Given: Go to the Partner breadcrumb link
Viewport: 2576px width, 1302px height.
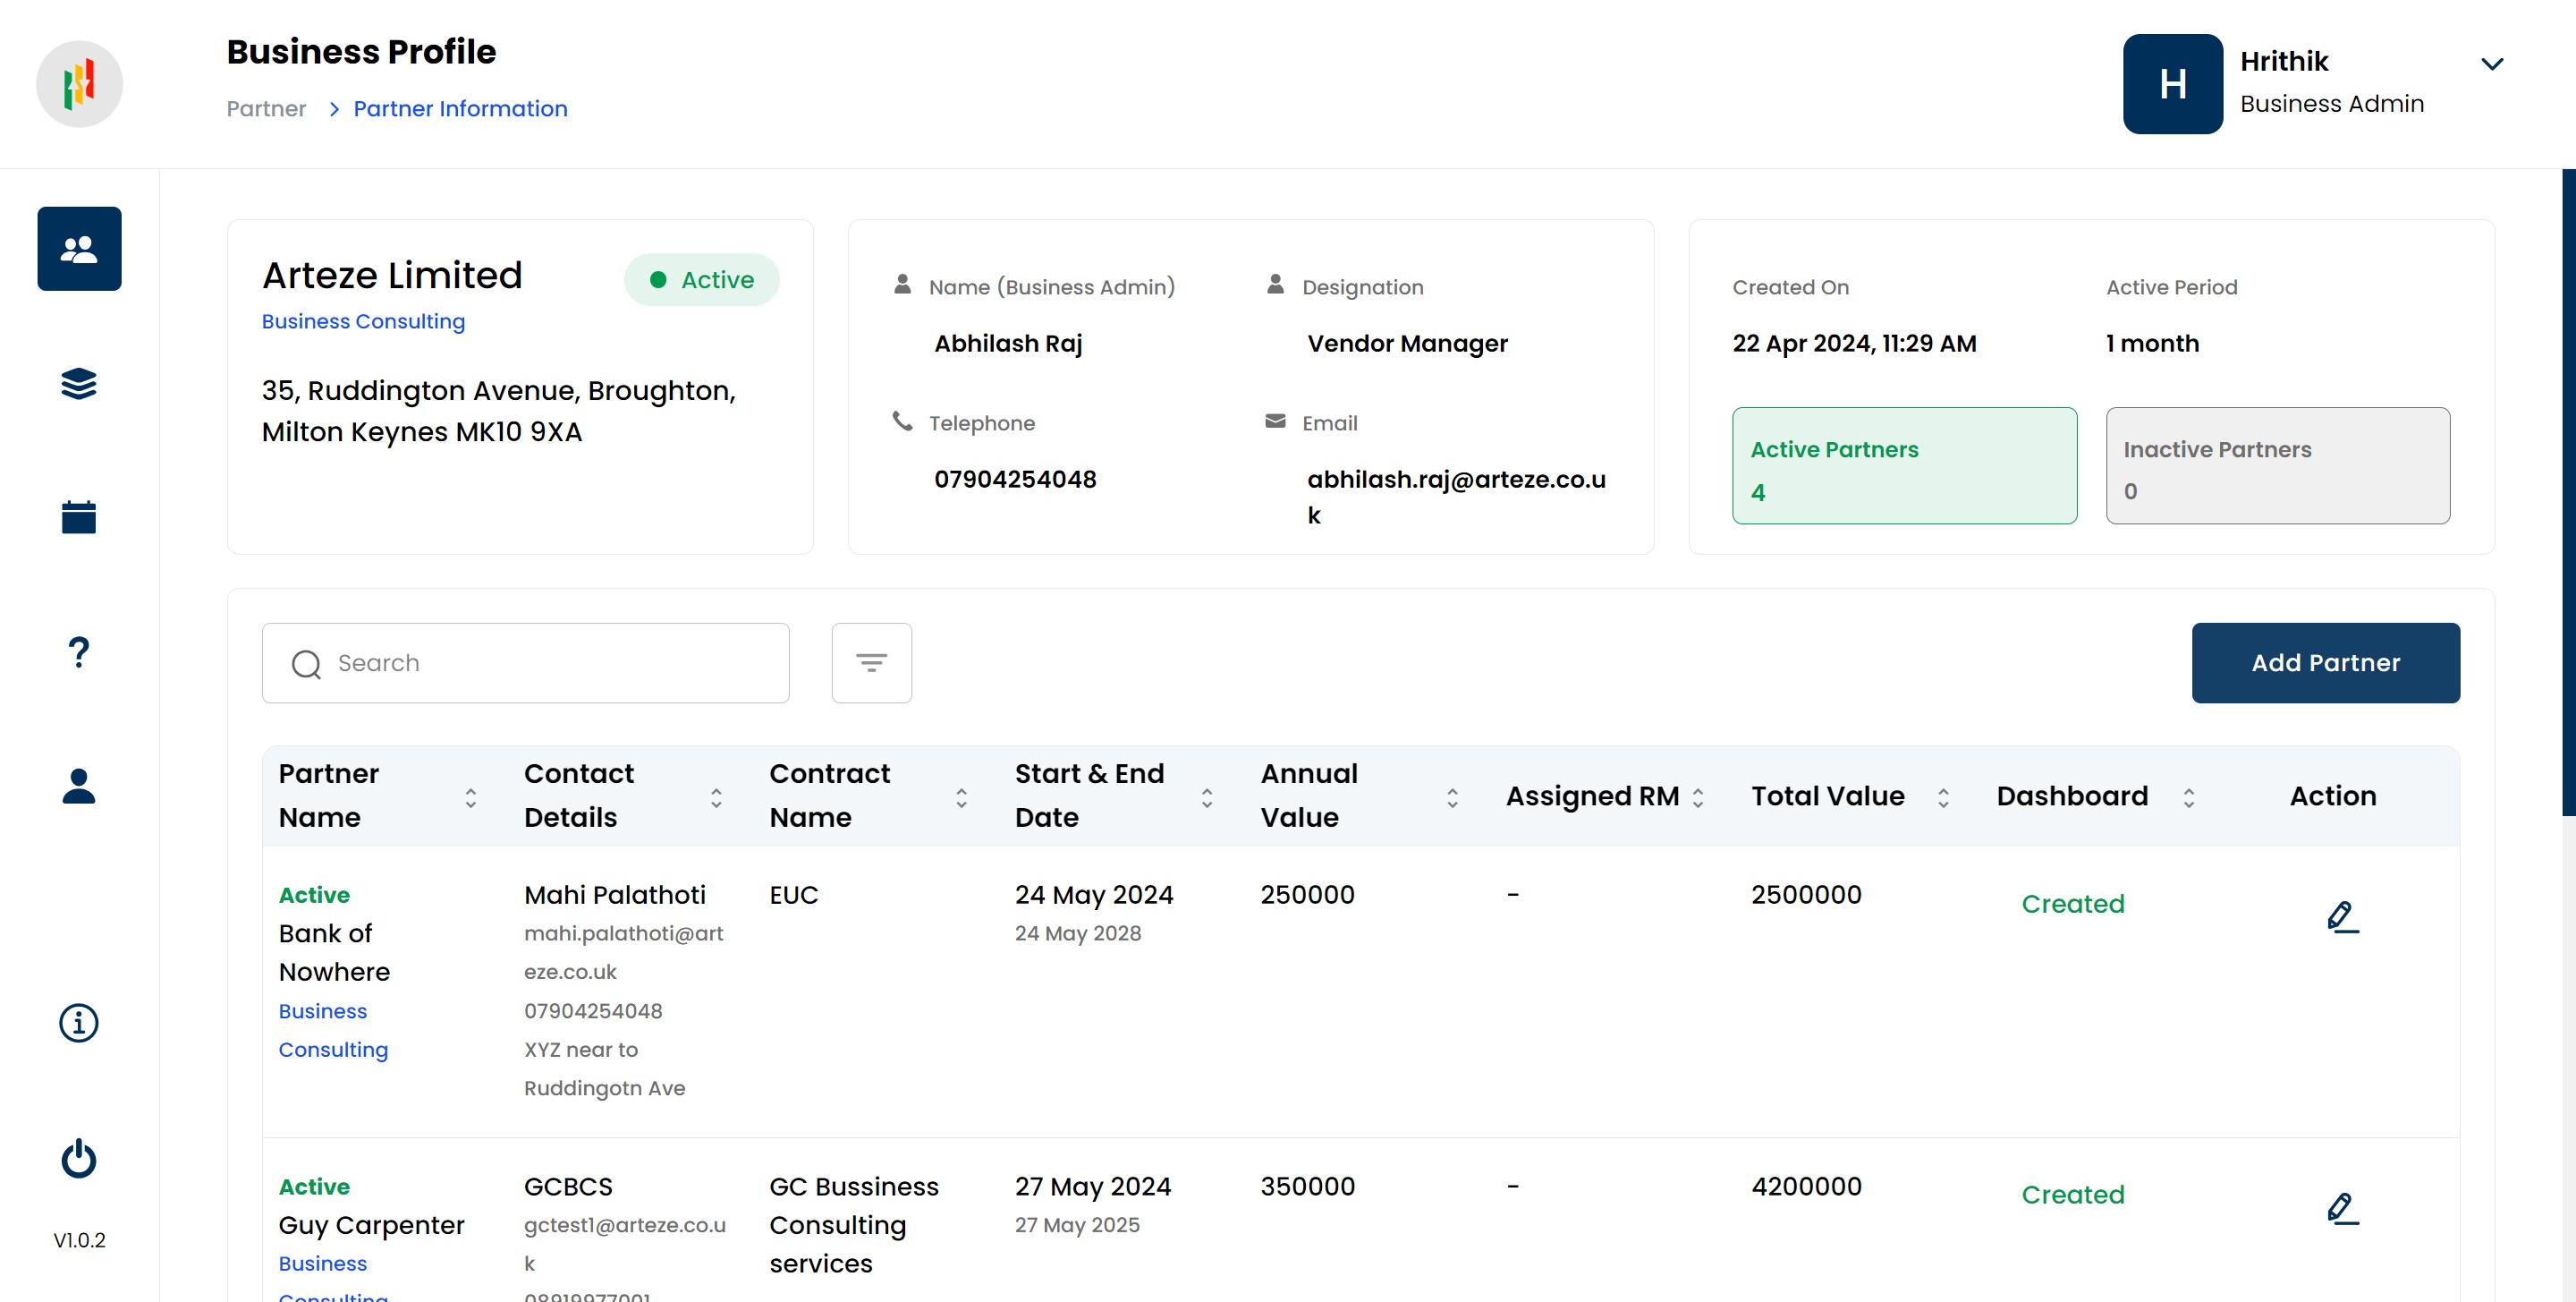Looking at the screenshot, I should 266,109.
